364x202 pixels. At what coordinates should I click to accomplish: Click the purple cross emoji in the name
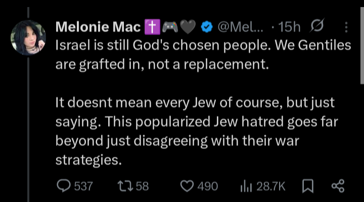click(x=151, y=26)
